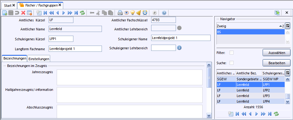This screenshot has width=293, height=120.
Task: Tick the Suche checkbox
Action: [x=232, y=63]
